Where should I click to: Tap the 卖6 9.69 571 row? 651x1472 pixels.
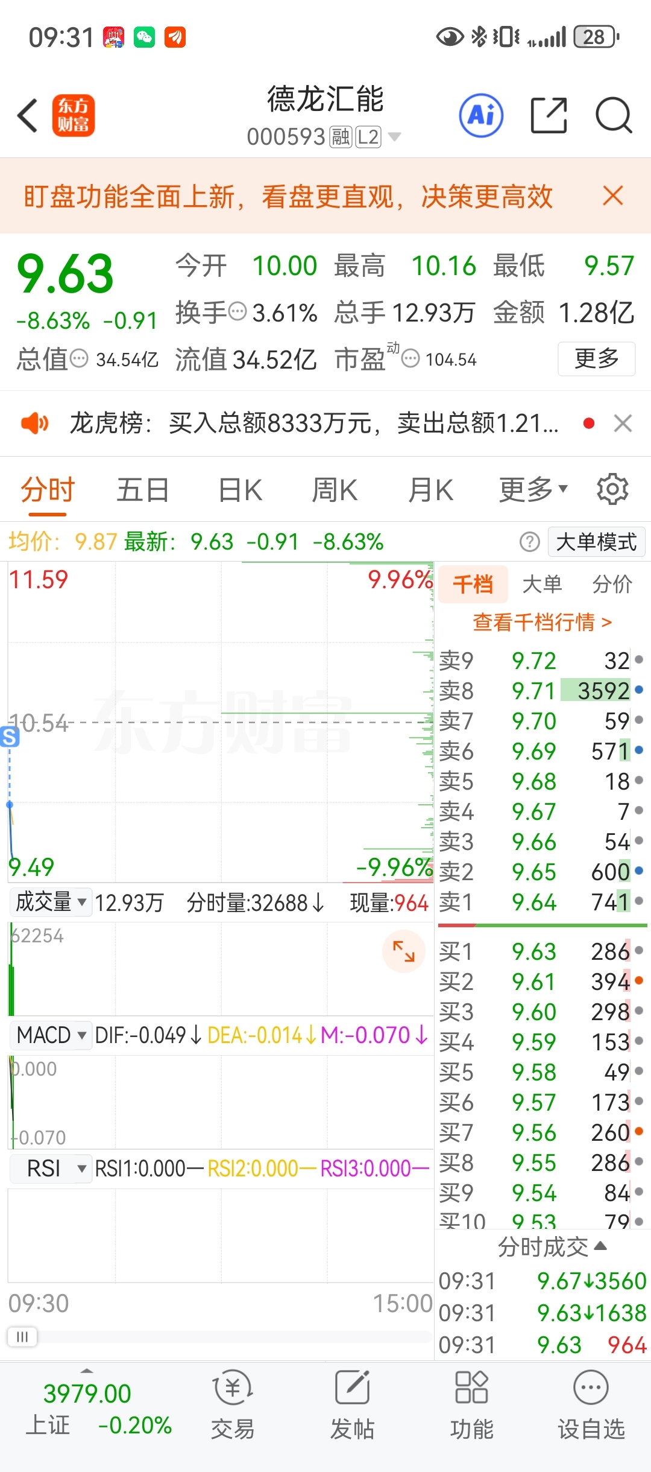pyautogui.click(x=542, y=751)
